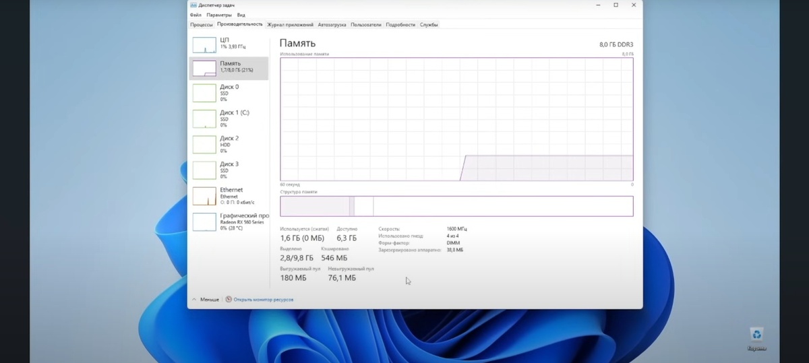The image size is (809, 363).
Task: Show the Службы tab
Action: click(x=429, y=24)
